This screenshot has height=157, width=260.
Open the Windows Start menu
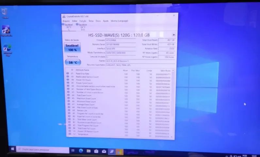12,149
